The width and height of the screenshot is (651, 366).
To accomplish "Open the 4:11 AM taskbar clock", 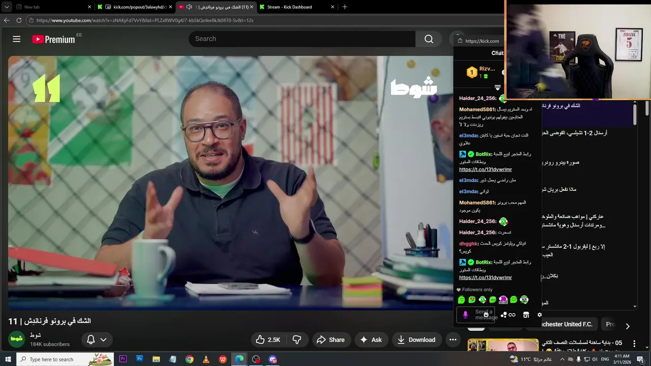I will pos(623,359).
